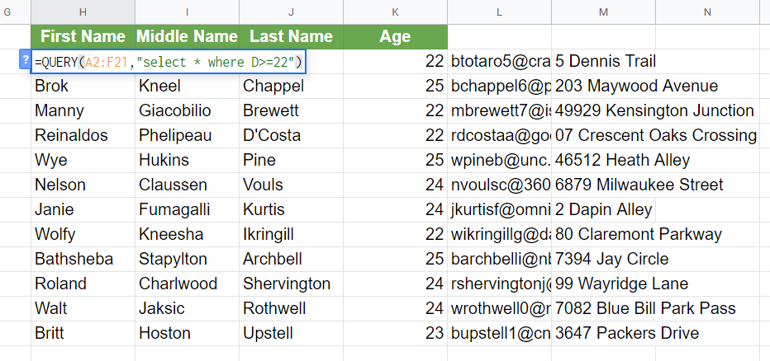
Task: Select column N header
Action: [708, 12]
